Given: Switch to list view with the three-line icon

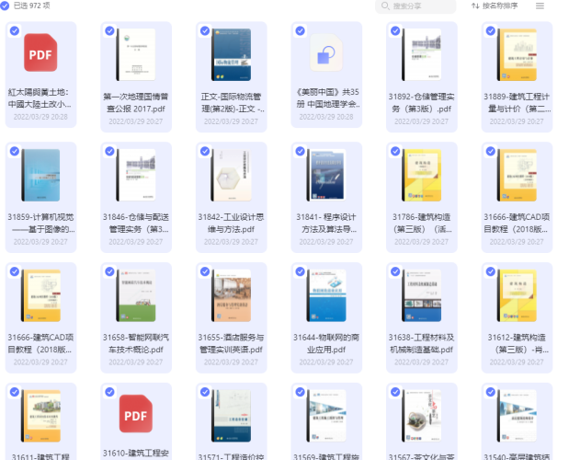Looking at the screenshot, I should (x=540, y=6).
